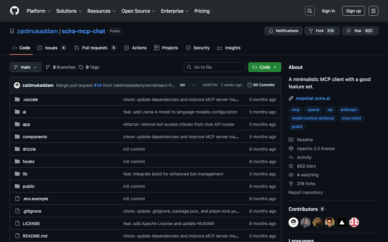Click first contributor avatar
Screen dimensions: 388x242
click(293, 223)
